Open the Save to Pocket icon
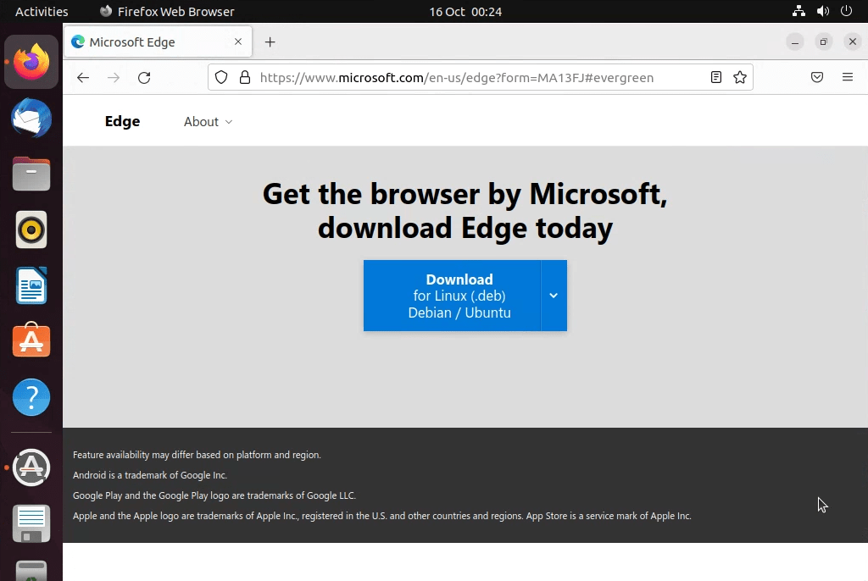 (817, 78)
